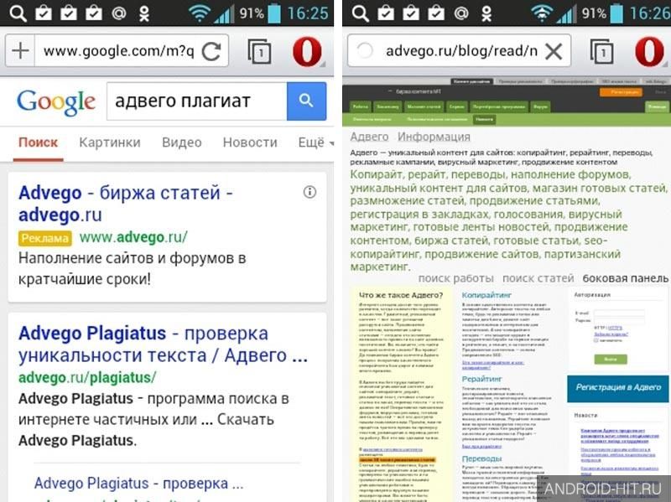Open Advego Plagiatus - проверка уникальности текста result
The image size is (671, 502).
pyautogui.click(x=163, y=344)
